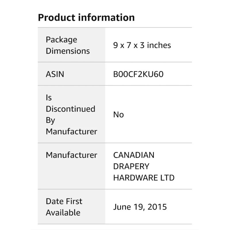Click the word DRAPERY in manufacturer name
Image resolution: width=230 pixels, height=230 pixels.
(131, 166)
